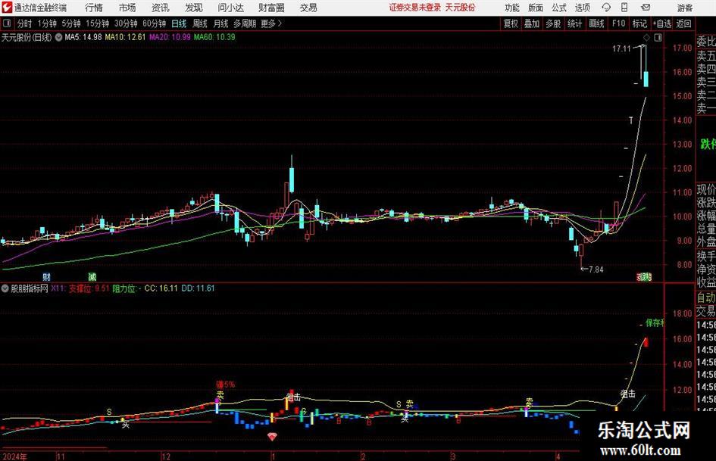Open the 资讯 menu
The image size is (716, 461).
coord(161,8)
